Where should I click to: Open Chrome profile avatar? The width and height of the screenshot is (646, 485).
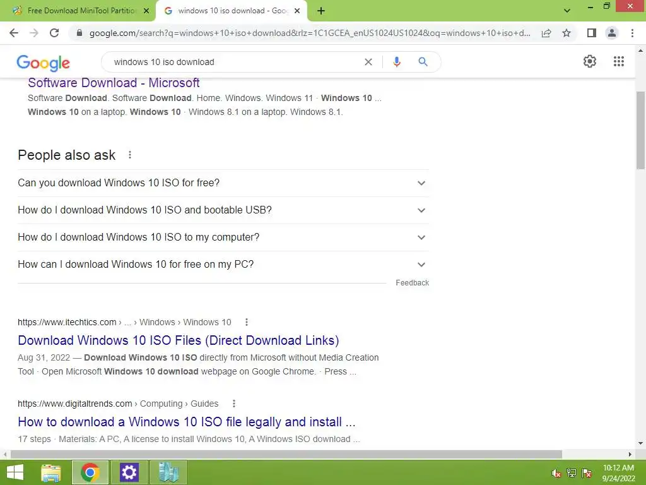(x=612, y=33)
